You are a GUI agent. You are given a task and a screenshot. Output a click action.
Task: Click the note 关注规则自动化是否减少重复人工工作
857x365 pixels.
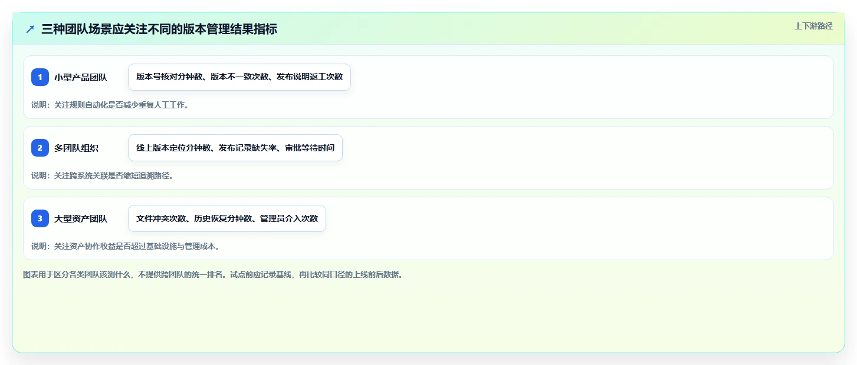[x=110, y=105]
